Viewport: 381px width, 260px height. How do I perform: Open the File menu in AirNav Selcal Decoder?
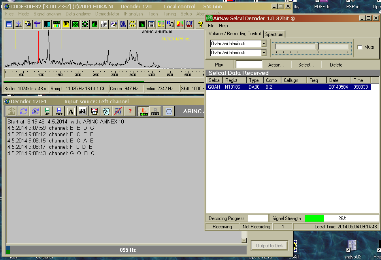(211, 26)
